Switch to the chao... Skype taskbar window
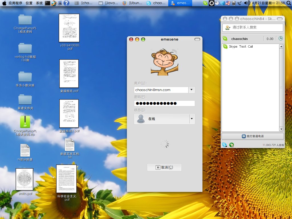Screen dimensions: 292x219 point(157,3)
